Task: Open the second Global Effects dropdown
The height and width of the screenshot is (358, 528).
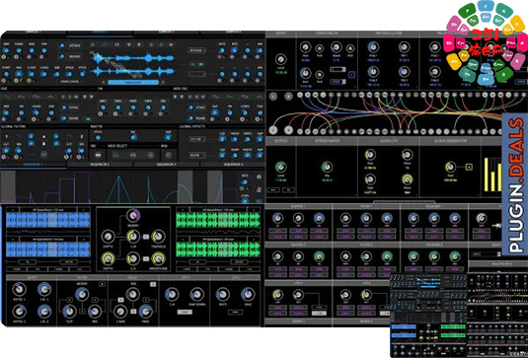Action: pyautogui.click(x=197, y=156)
